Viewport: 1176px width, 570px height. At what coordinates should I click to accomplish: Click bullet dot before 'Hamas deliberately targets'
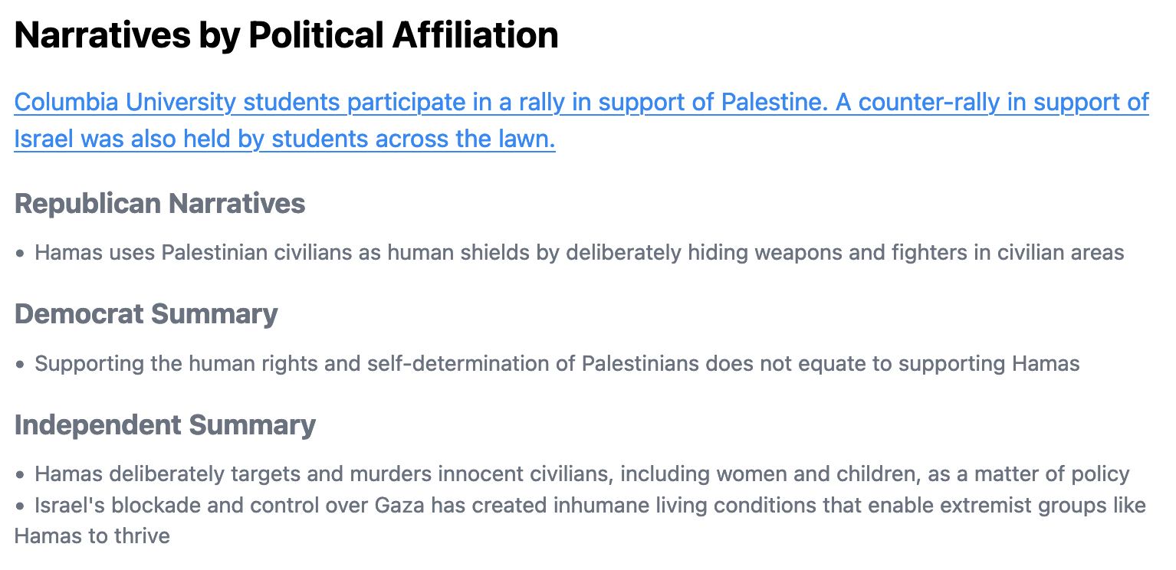coord(21,476)
